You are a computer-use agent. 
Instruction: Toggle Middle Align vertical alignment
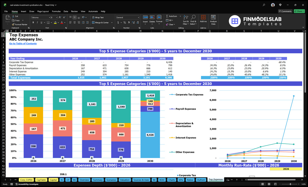click(x=74, y=17)
